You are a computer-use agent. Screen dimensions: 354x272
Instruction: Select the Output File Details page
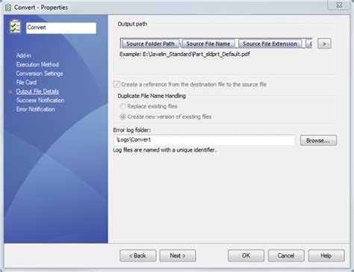tap(37, 91)
